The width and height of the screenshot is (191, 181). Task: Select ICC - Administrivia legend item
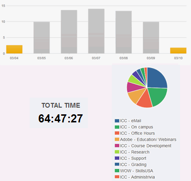click(x=135, y=177)
